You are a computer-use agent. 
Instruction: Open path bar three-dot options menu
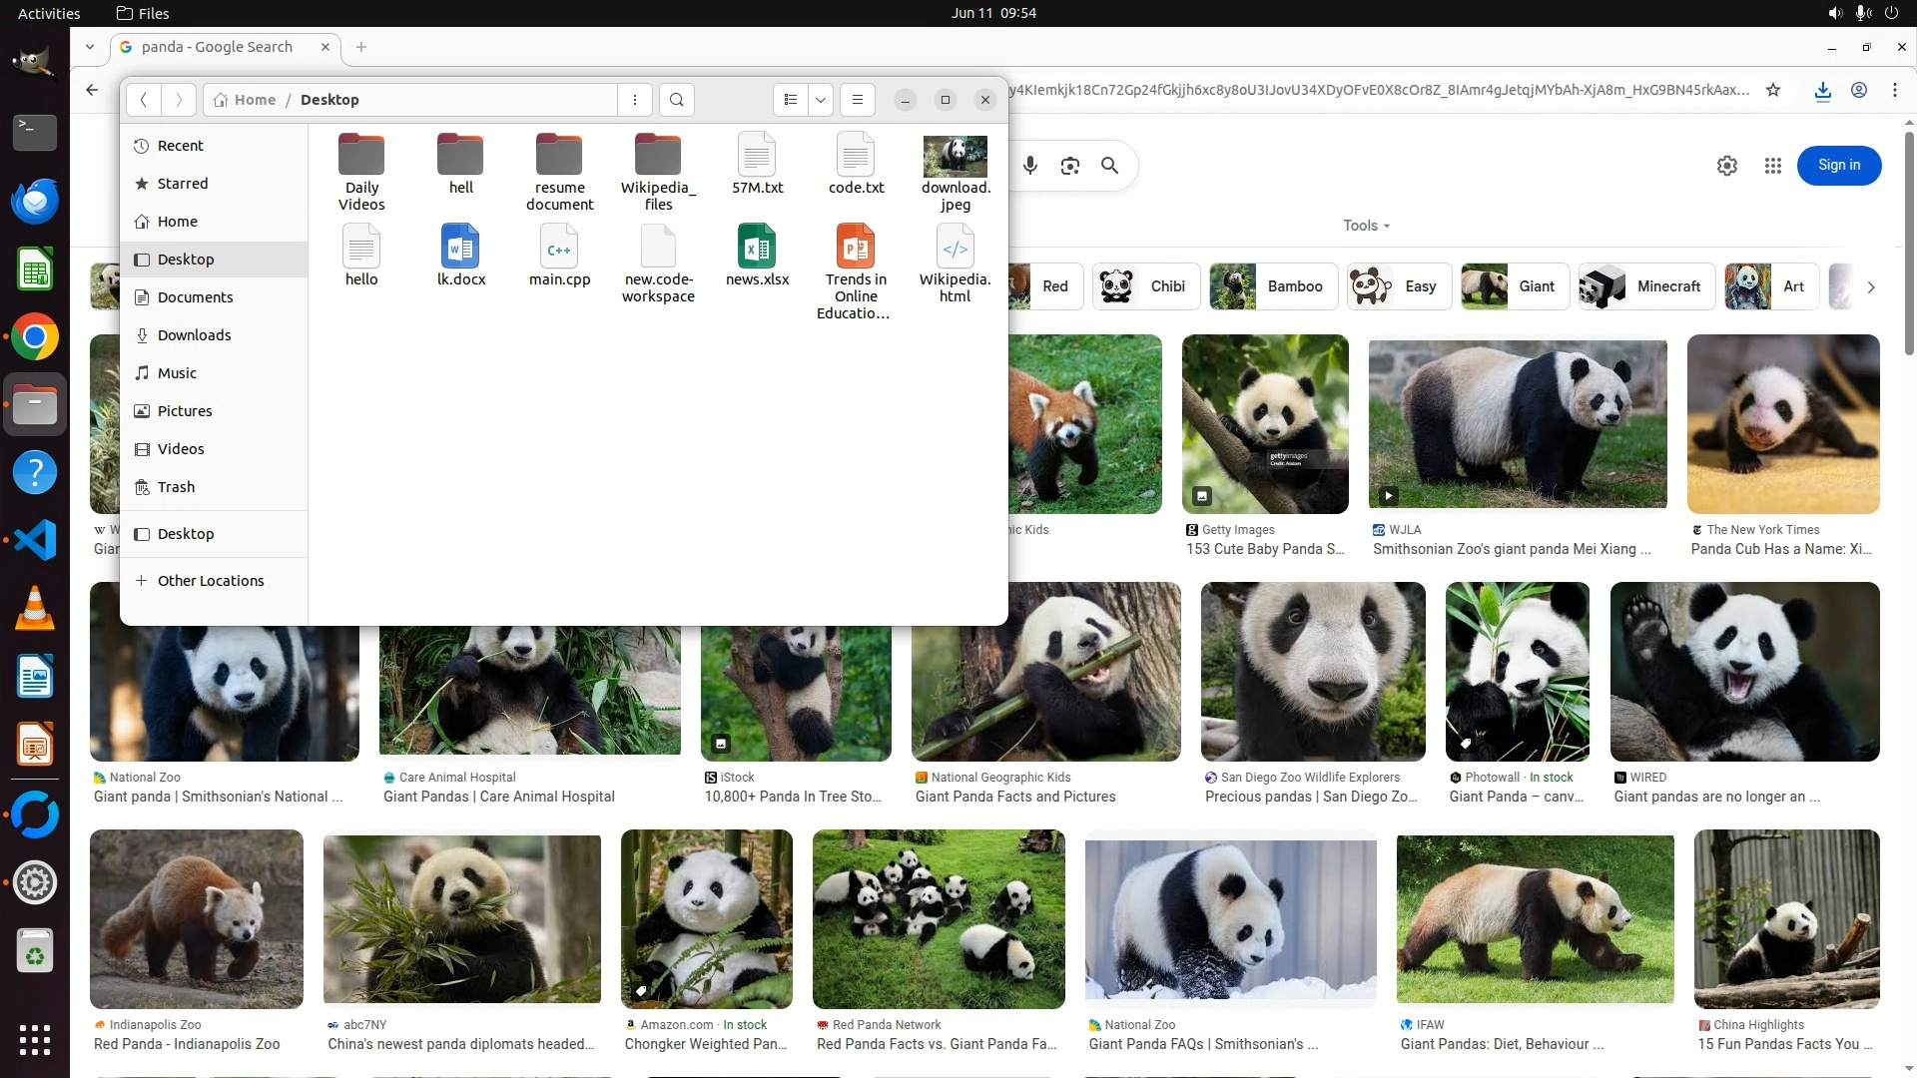coord(635,100)
